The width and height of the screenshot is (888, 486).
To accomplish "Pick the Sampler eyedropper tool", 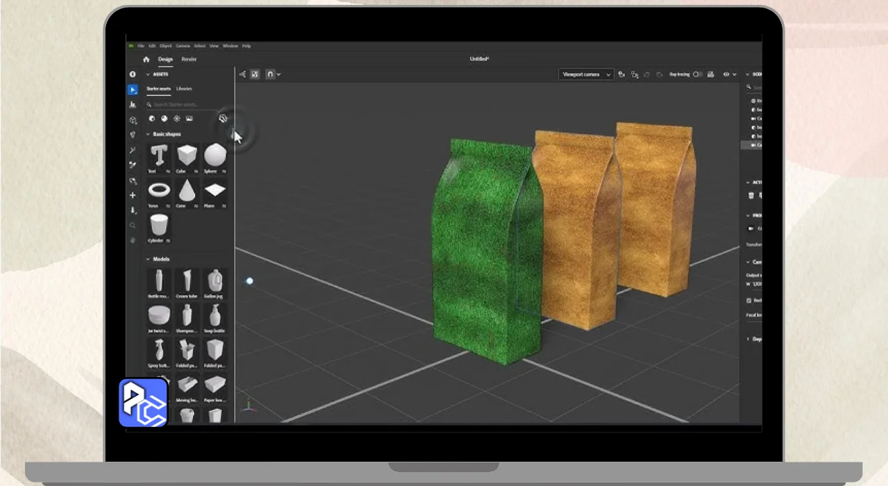I will tap(133, 165).
